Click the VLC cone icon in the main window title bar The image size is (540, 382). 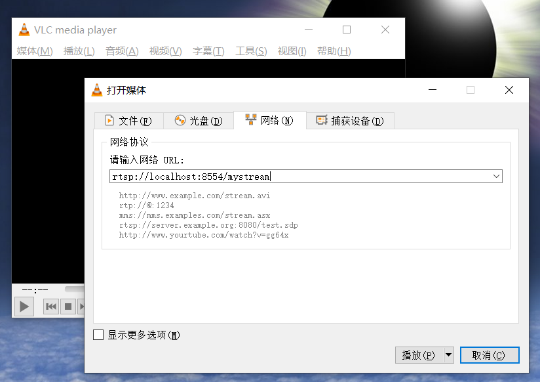(24, 30)
